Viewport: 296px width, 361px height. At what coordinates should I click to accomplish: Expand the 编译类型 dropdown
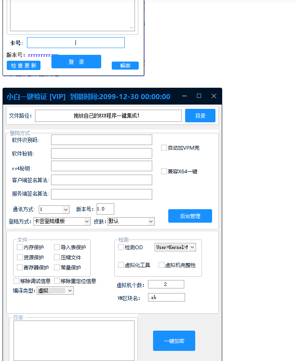point(55,291)
